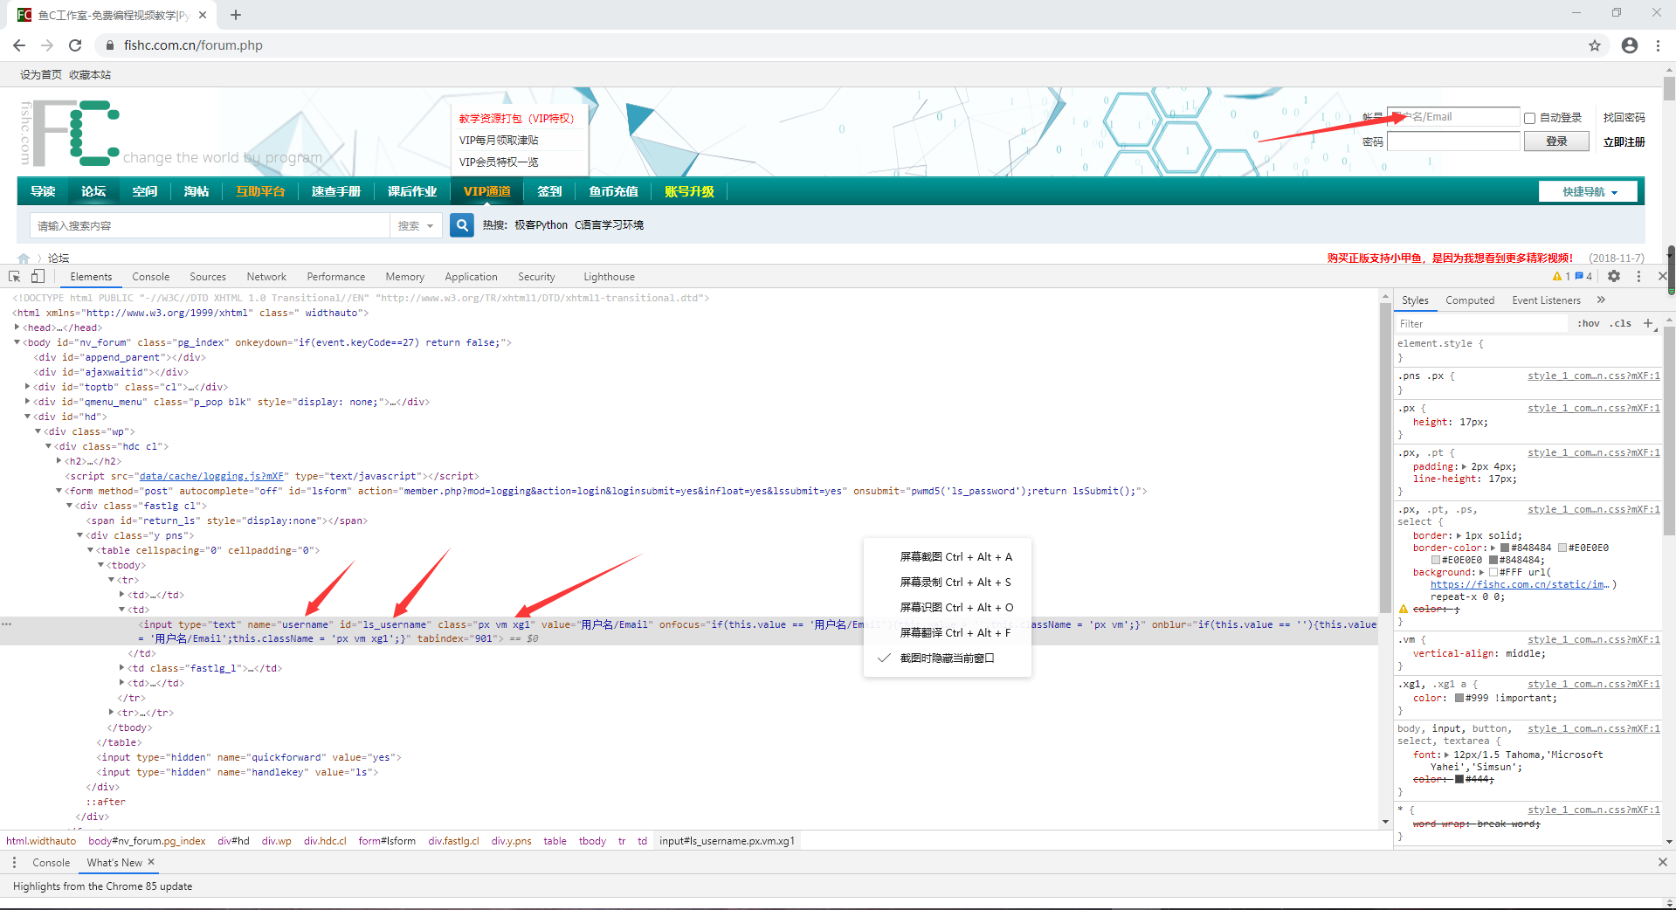Viewport: 1676px width, 910px height.
Task: Click the #848484 border color swatch
Action: pos(1505,548)
